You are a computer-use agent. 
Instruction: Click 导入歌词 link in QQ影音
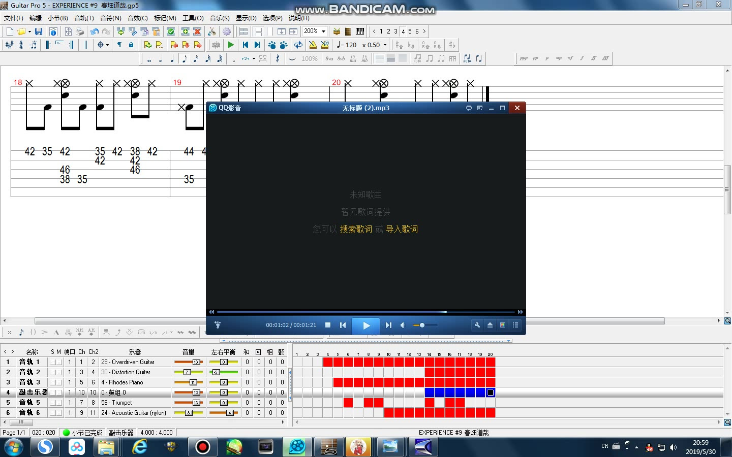pos(402,229)
